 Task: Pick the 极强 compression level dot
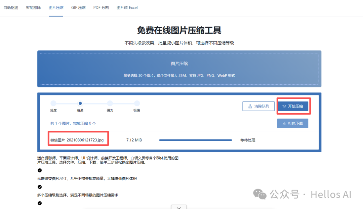(x=136, y=103)
